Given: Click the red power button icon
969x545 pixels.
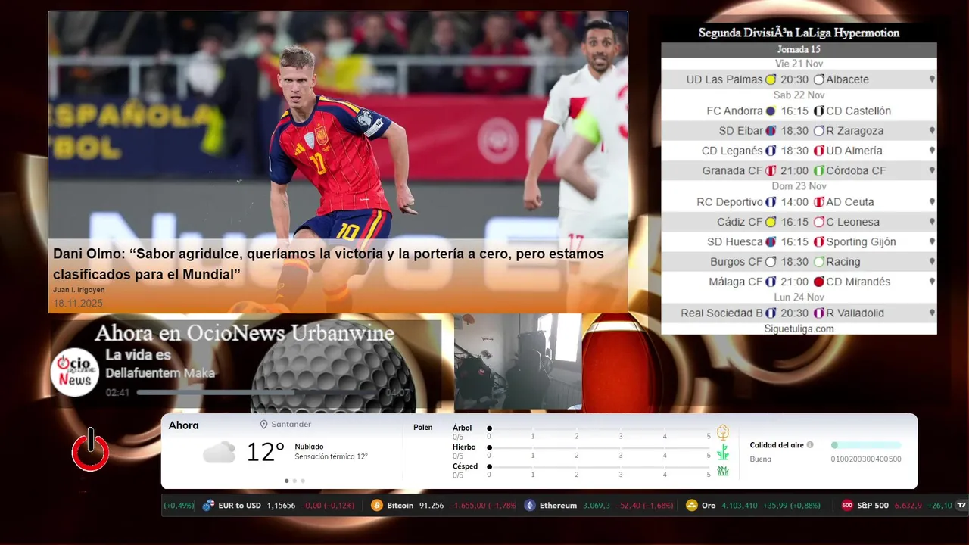Looking at the screenshot, I should (x=91, y=450).
